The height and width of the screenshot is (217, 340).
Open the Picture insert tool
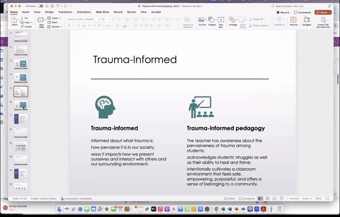coord(202,21)
